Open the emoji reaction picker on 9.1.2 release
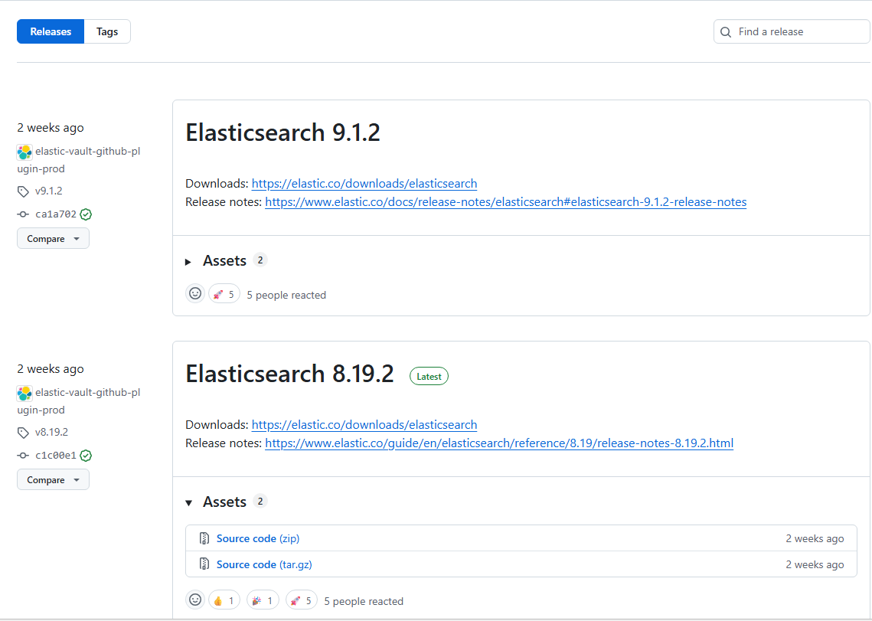Screen dimensions: 872x621 (x=195, y=293)
